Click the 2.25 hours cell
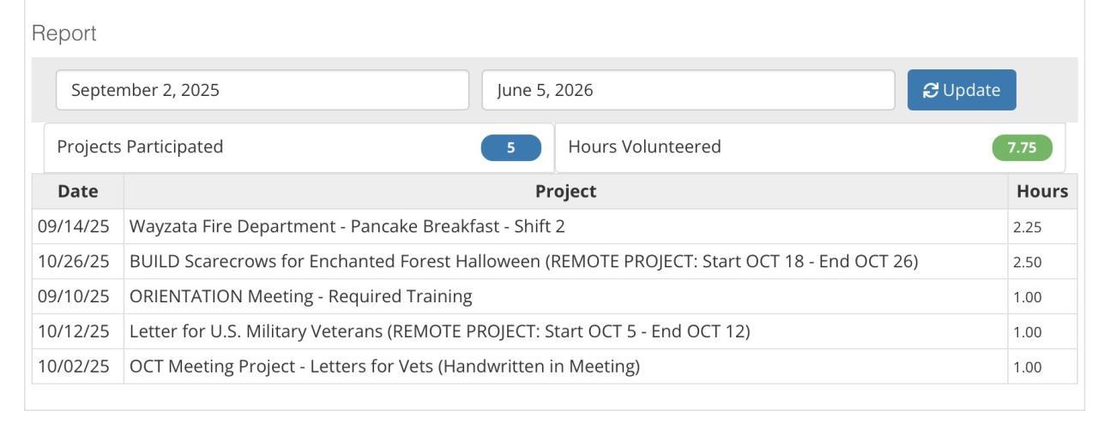1098x423 pixels. [1027, 228]
